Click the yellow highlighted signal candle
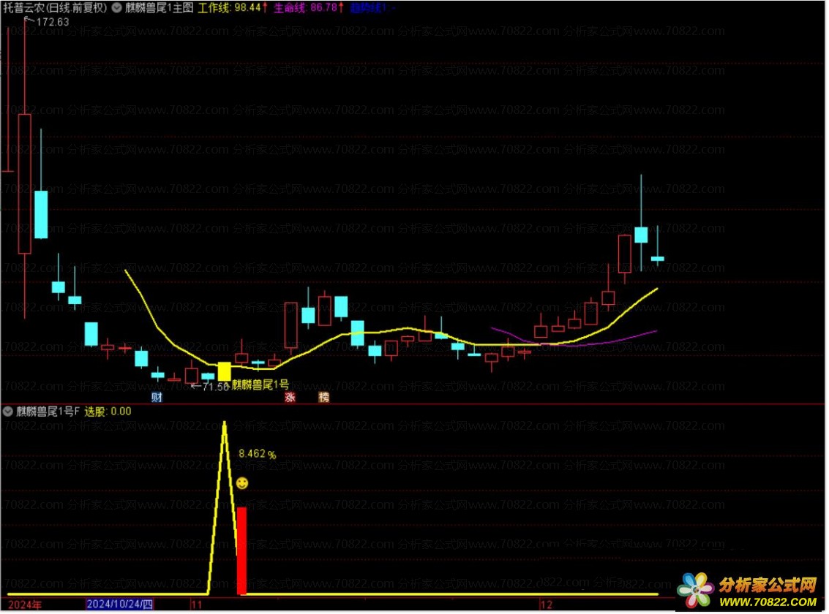This screenshot has width=829, height=614. tap(224, 371)
